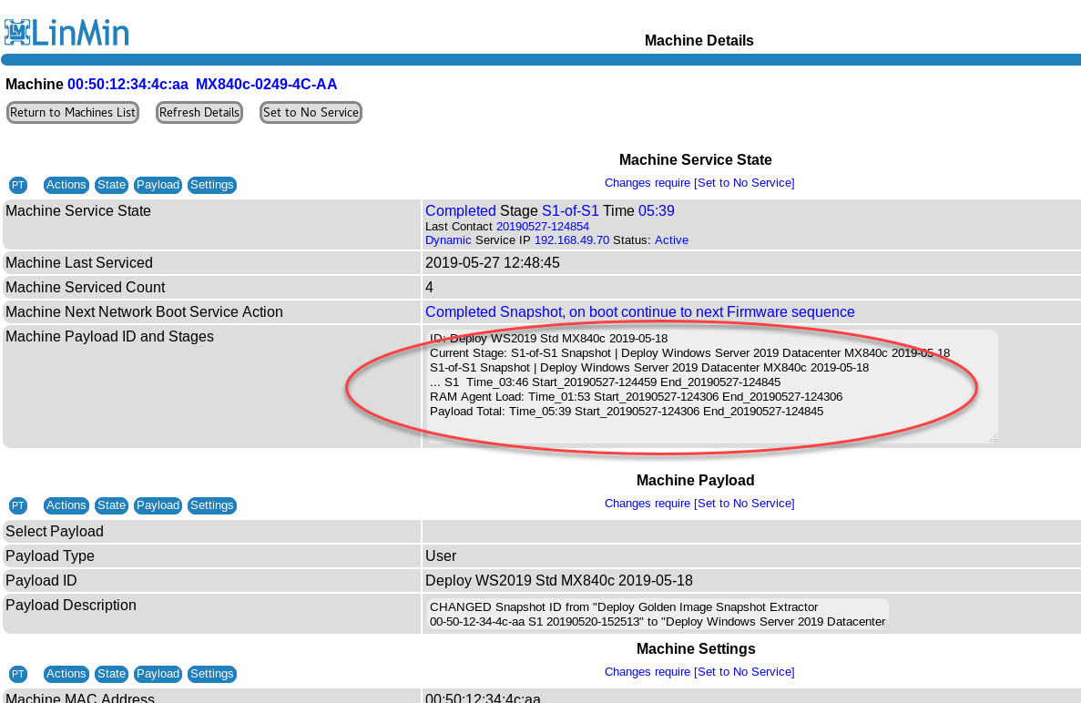Jump to State from Machine Service State section
1081x703 pixels.
point(112,185)
